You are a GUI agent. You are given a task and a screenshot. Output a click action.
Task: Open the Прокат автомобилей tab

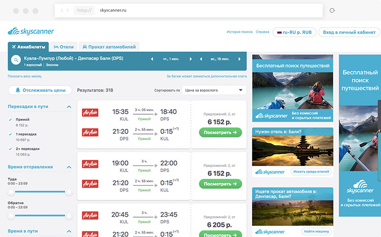(109, 47)
